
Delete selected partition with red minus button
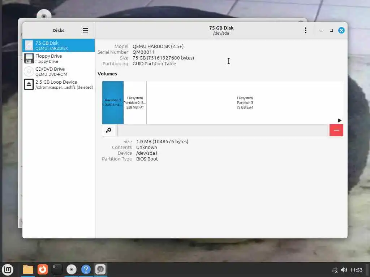tap(336, 130)
